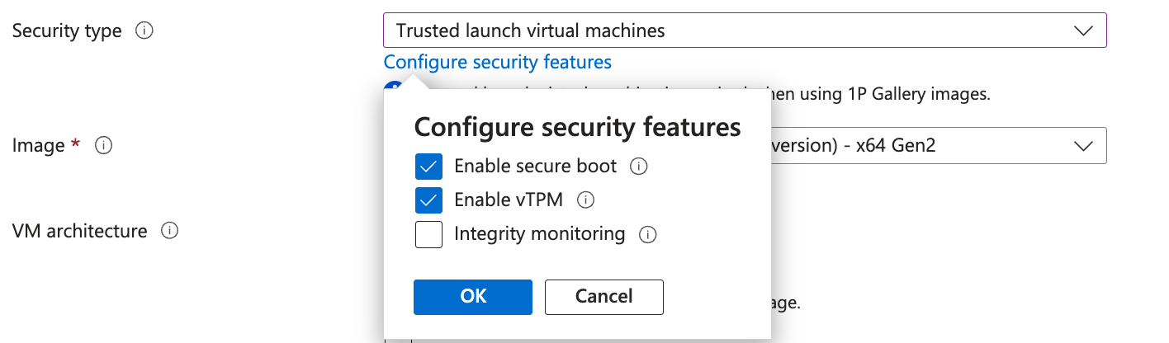Show info for Integrity monitoring
Viewport: 1169px width, 343px height.
click(648, 235)
